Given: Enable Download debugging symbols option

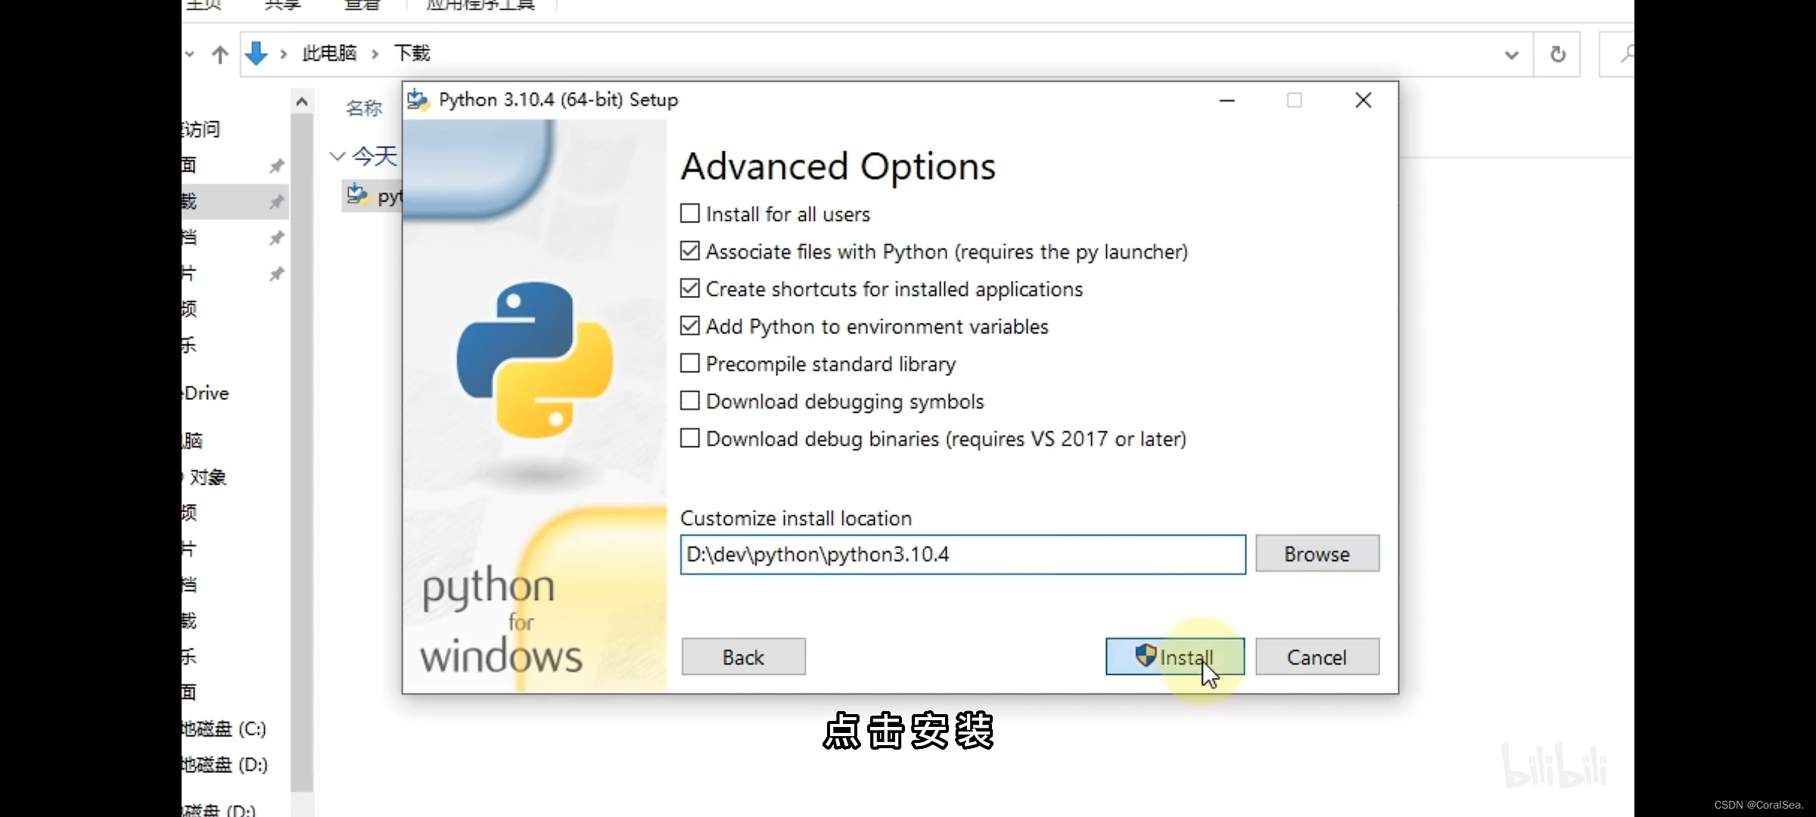Looking at the screenshot, I should point(689,401).
